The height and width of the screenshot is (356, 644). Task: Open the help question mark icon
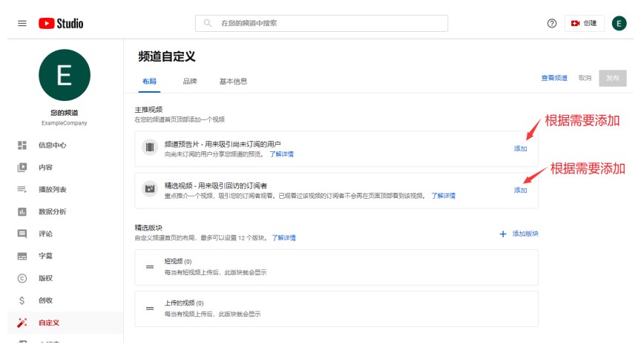click(551, 24)
